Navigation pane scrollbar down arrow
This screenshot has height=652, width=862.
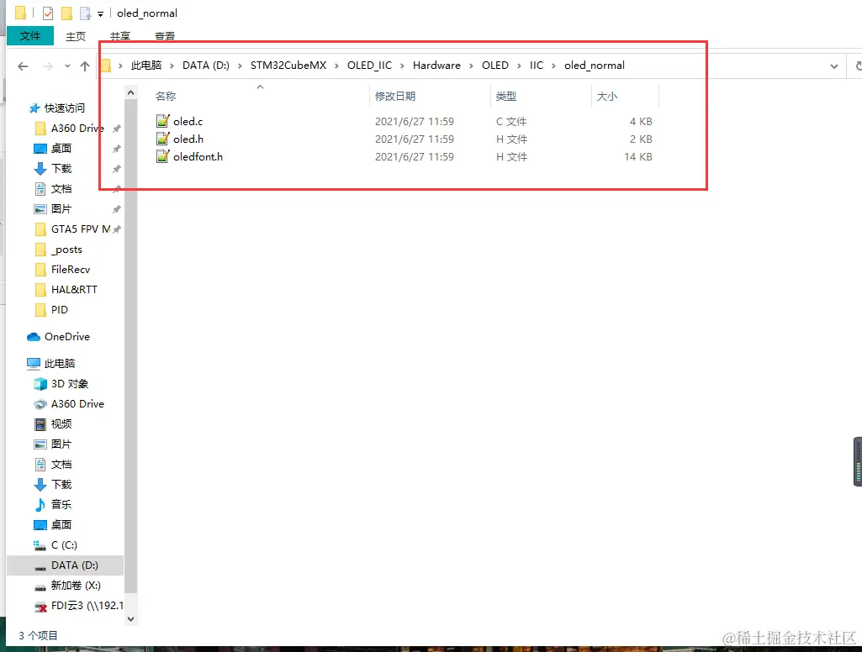point(130,619)
